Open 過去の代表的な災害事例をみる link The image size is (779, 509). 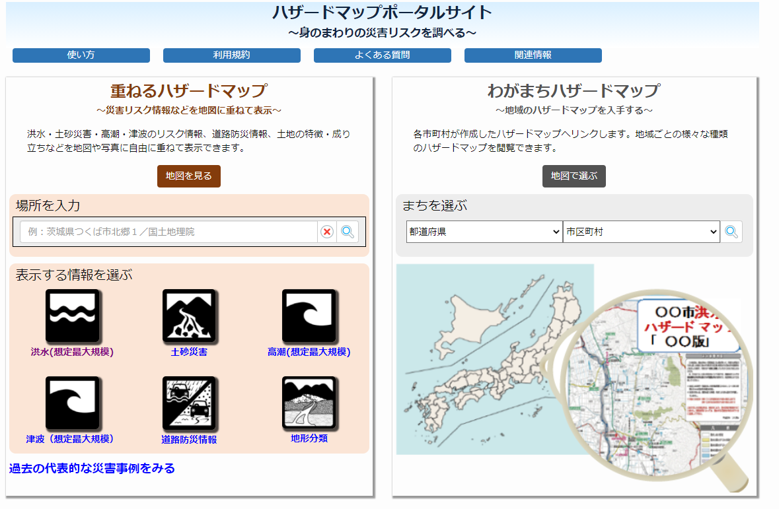tap(92, 469)
